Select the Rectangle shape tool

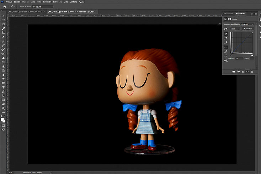[x=3, y=100]
